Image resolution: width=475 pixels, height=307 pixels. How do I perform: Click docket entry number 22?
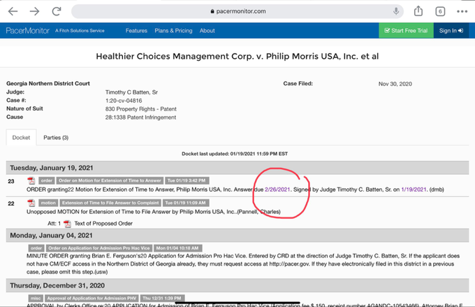[11, 204]
